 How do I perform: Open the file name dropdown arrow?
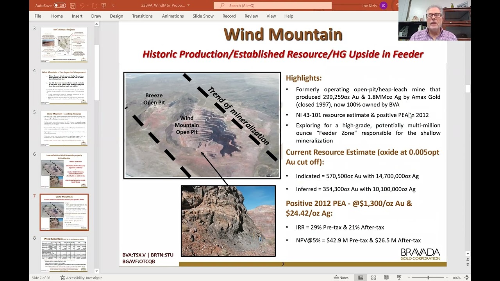click(188, 5)
